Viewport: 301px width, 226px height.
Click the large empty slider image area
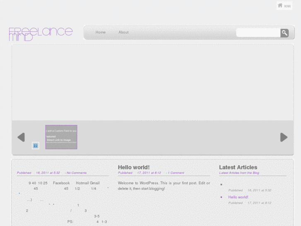pos(153,83)
